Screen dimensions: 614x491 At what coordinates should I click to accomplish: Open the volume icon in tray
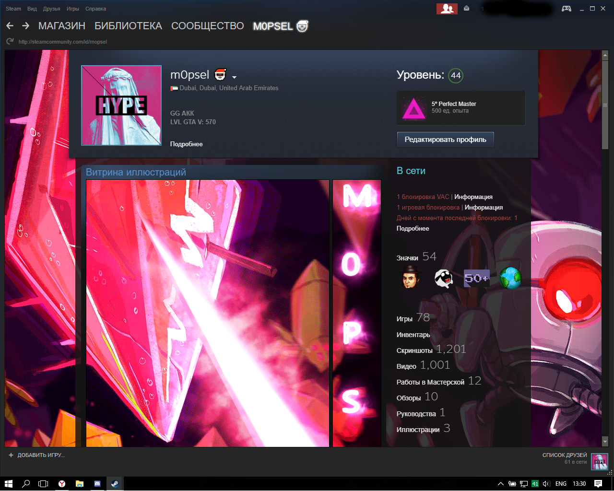(x=546, y=484)
